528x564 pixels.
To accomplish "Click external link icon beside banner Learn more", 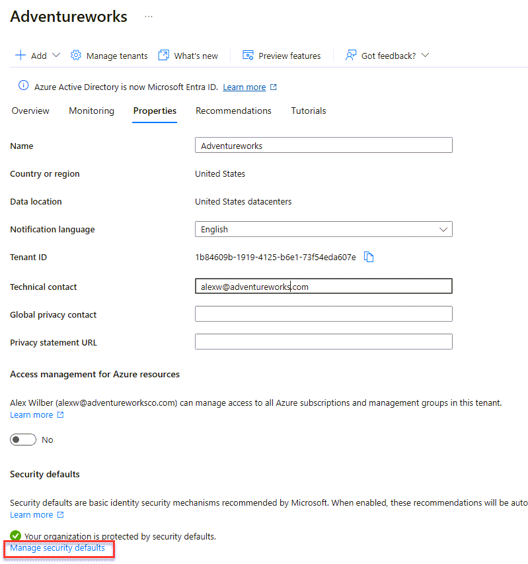I will click(x=274, y=87).
